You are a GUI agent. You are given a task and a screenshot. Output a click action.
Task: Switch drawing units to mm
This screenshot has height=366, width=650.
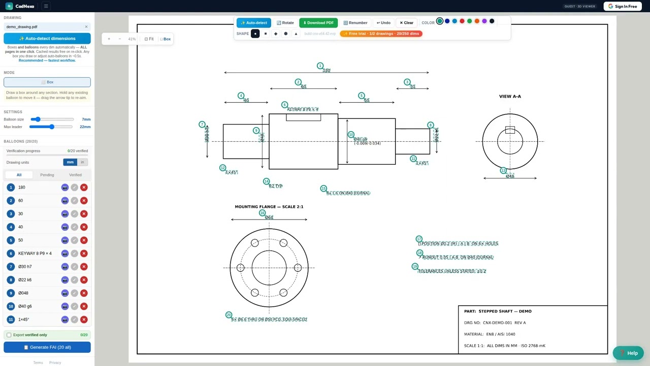(x=70, y=162)
